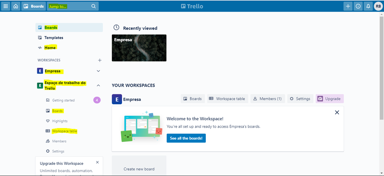384x176 pixels.
Task: Click Boards button for Empresa workspace
Action: (x=193, y=99)
